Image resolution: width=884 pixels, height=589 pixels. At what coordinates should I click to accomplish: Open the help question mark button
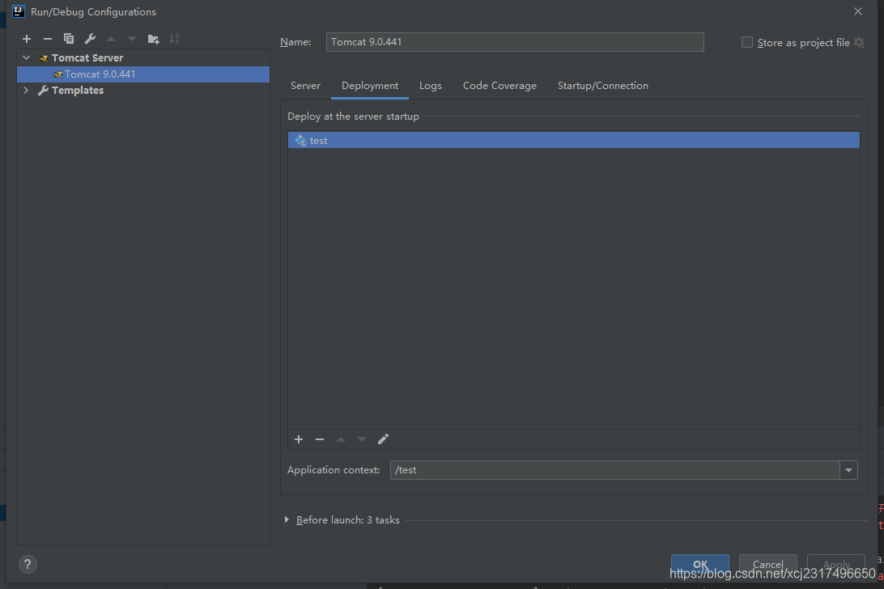28,564
